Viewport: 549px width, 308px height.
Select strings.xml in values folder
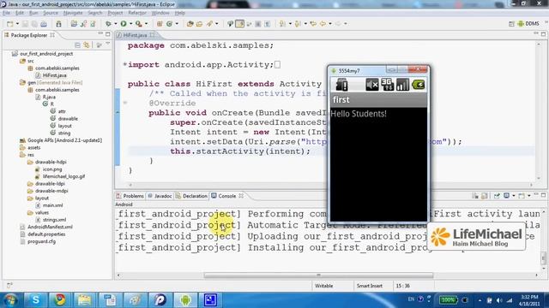pyautogui.click(x=51, y=220)
